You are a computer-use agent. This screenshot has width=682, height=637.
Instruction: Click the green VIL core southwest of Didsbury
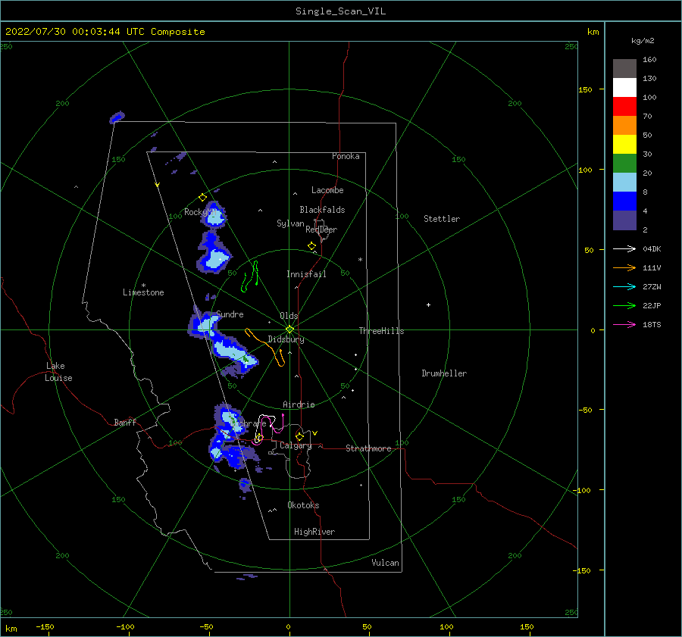(246, 360)
